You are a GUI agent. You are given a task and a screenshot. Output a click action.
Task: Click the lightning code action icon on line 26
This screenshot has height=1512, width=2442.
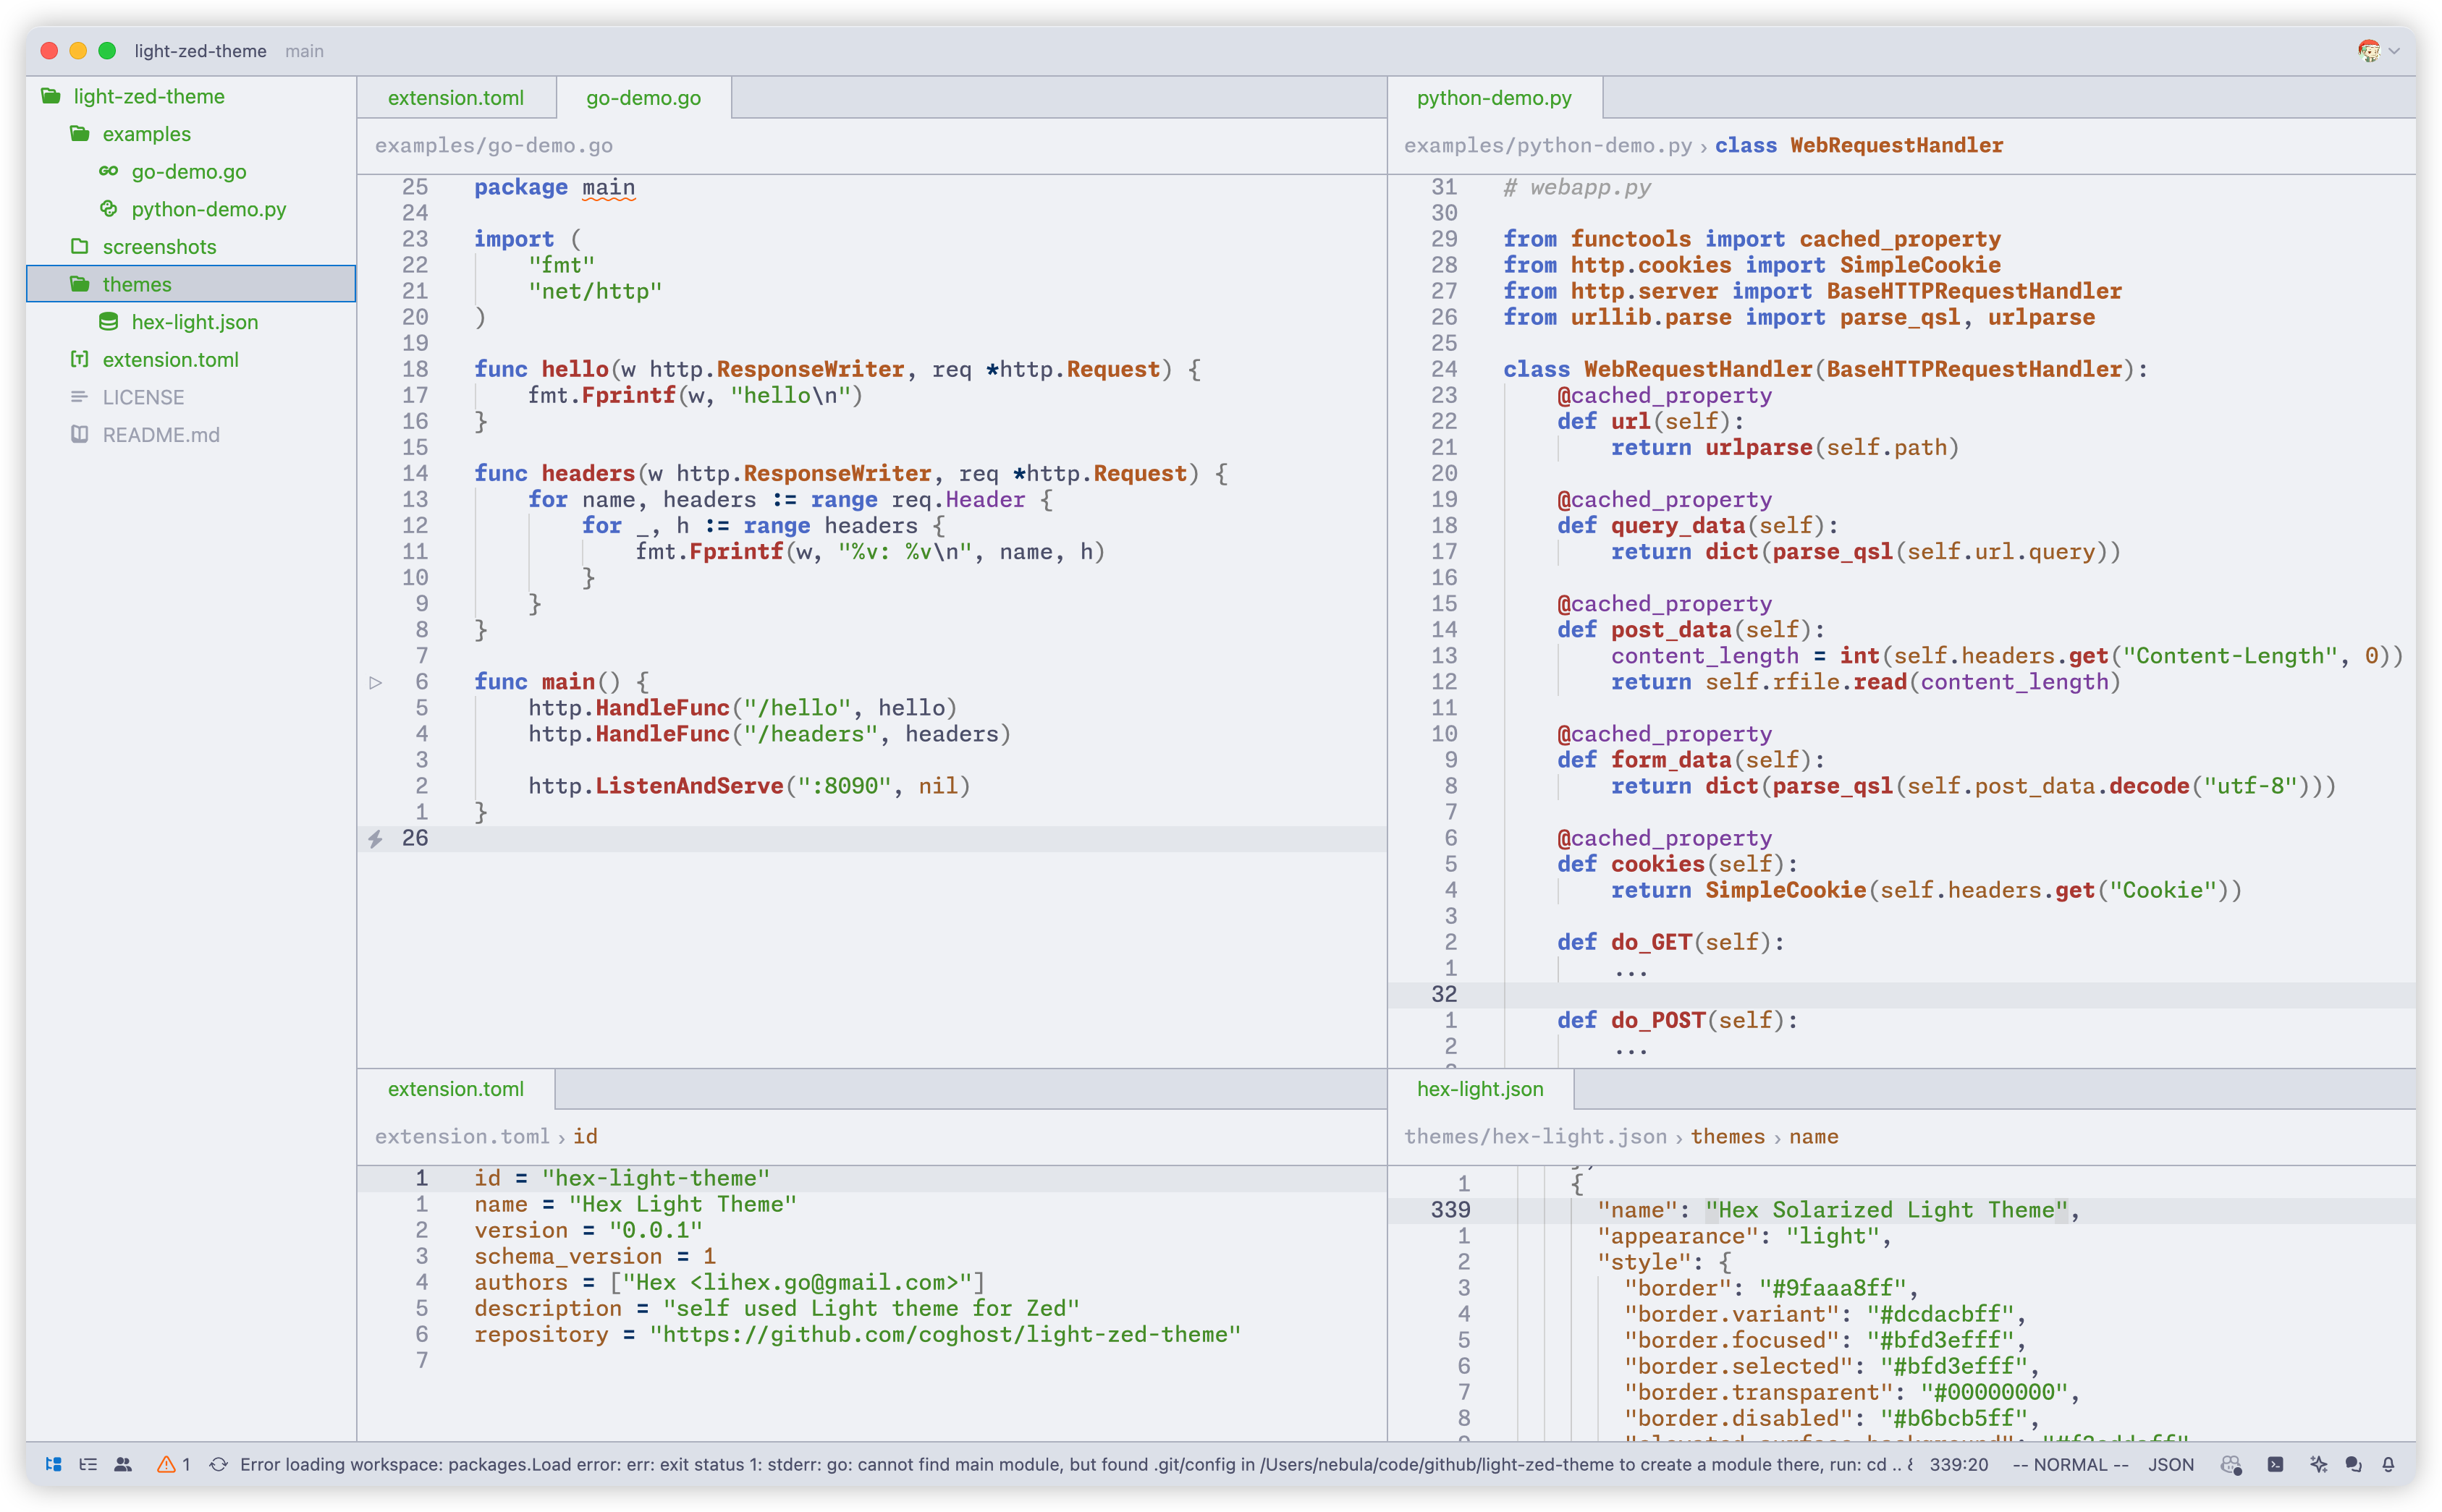tap(375, 839)
